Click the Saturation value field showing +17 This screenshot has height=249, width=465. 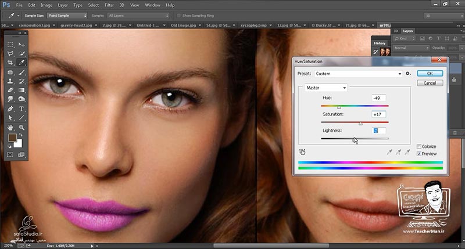[379, 114]
